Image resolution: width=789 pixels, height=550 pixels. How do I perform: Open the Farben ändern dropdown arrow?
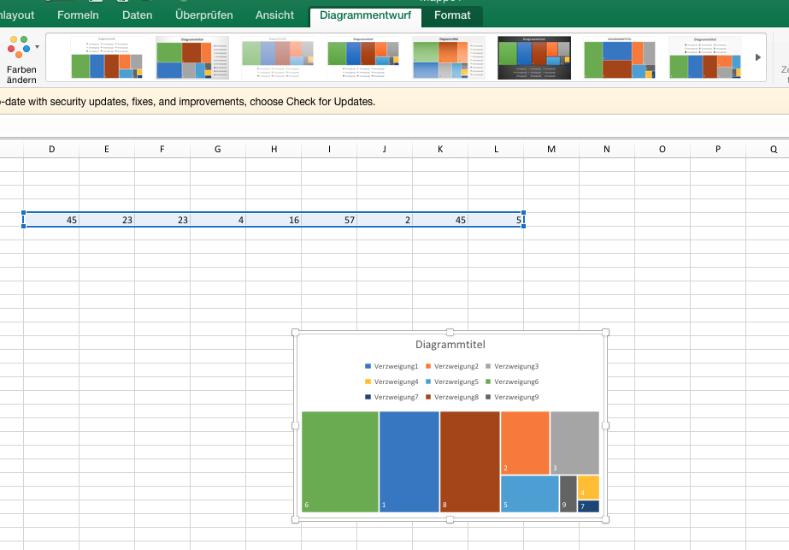(x=37, y=49)
